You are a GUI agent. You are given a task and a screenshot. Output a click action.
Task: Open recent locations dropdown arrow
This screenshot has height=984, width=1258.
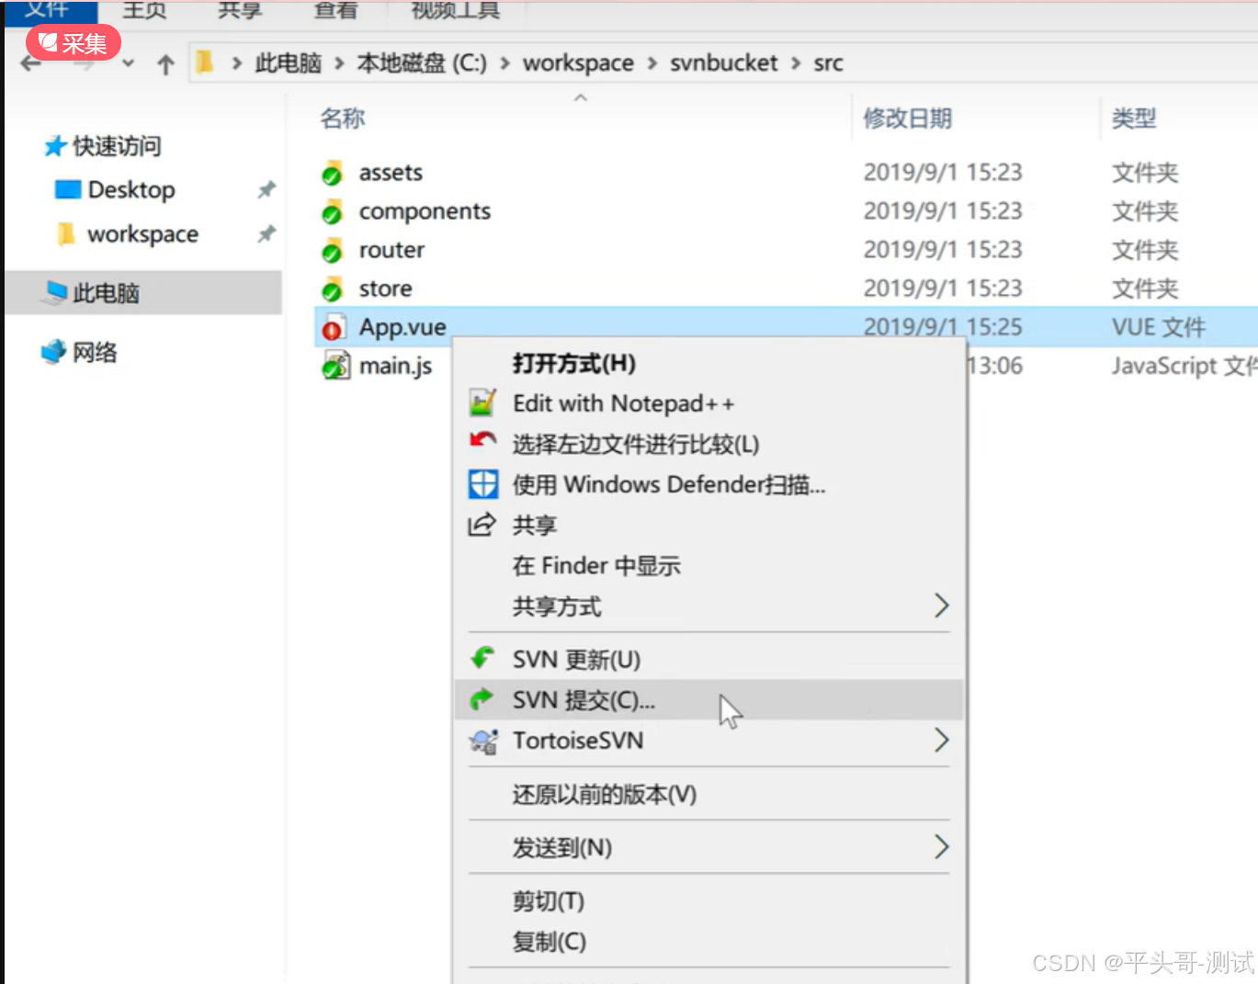coord(128,63)
